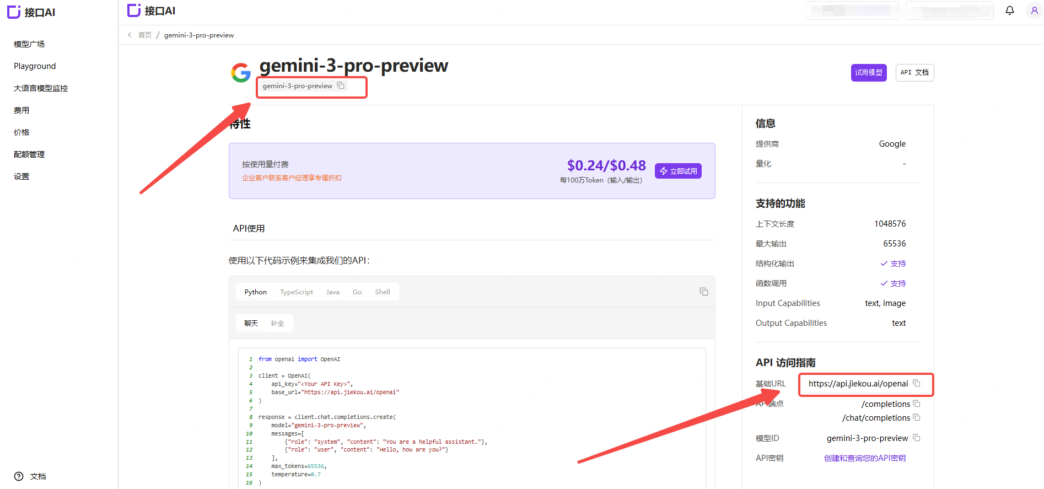The height and width of the screenshot is (489, 1044).
Task: Open 大语言模型监控 in the sidebar
Action: (x=41, y=88)
